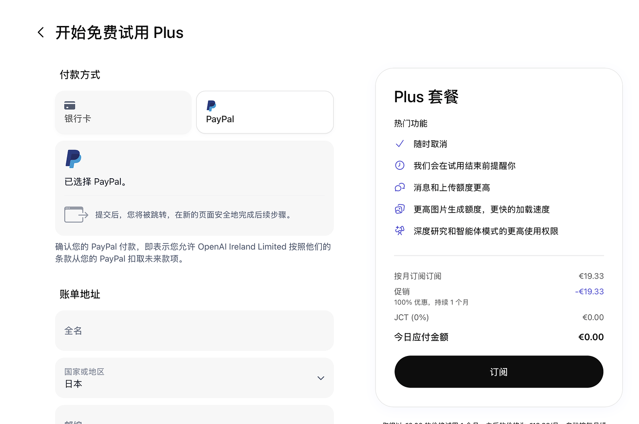The height and width of the screenshot is (424, 639).
Task: Click the back arrow beside the page title
Action: coord(41,32)
